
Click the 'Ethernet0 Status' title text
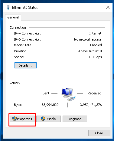(x=25, y=8)
